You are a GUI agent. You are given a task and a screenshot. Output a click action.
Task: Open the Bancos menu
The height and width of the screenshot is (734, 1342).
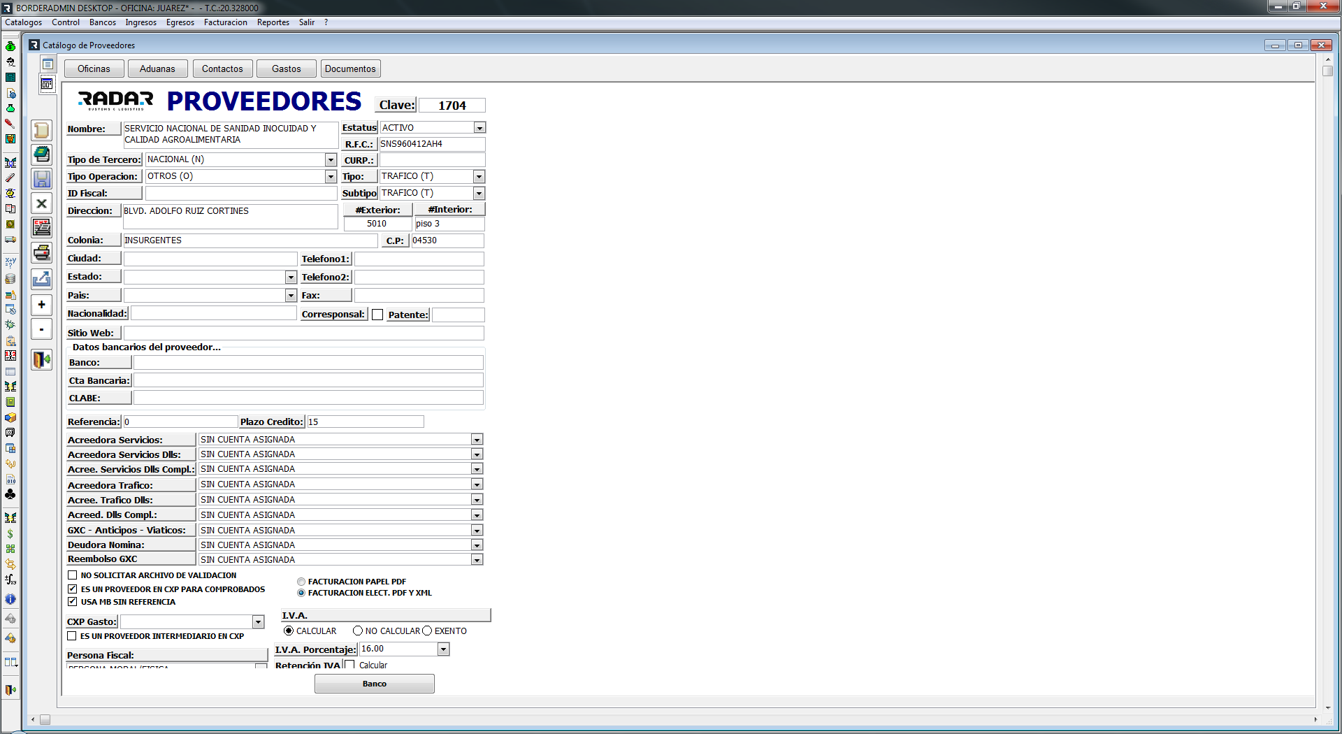(103, 22)
